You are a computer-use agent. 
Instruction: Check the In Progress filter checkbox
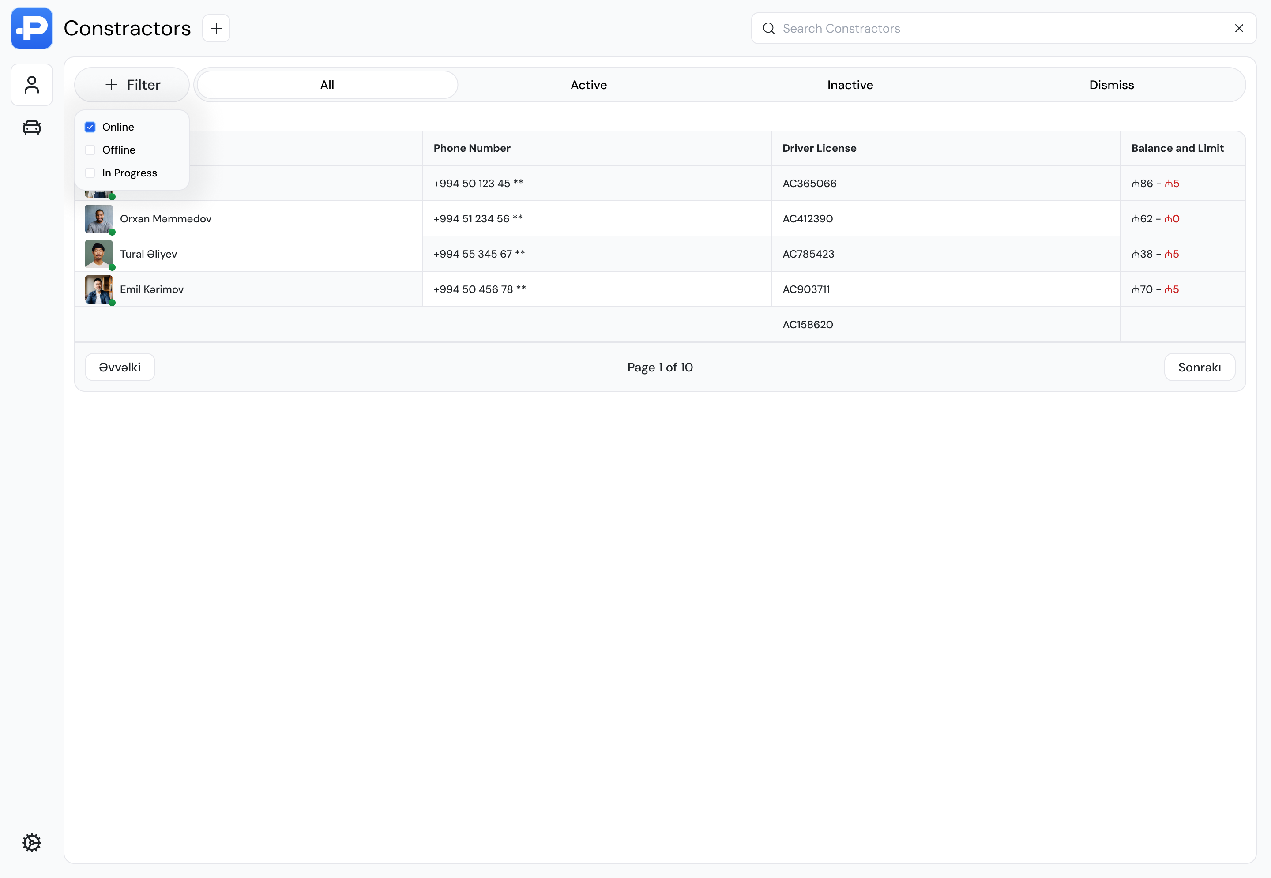[90, 173]
